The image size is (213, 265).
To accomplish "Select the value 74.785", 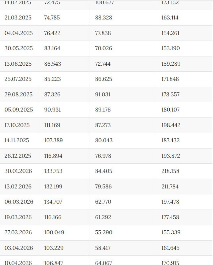I will [x=52, y=18].
